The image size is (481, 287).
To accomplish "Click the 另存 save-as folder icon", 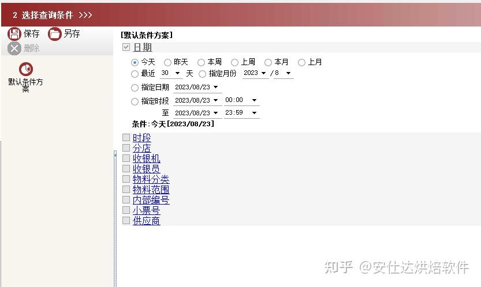I will click(x=55, y=33).
